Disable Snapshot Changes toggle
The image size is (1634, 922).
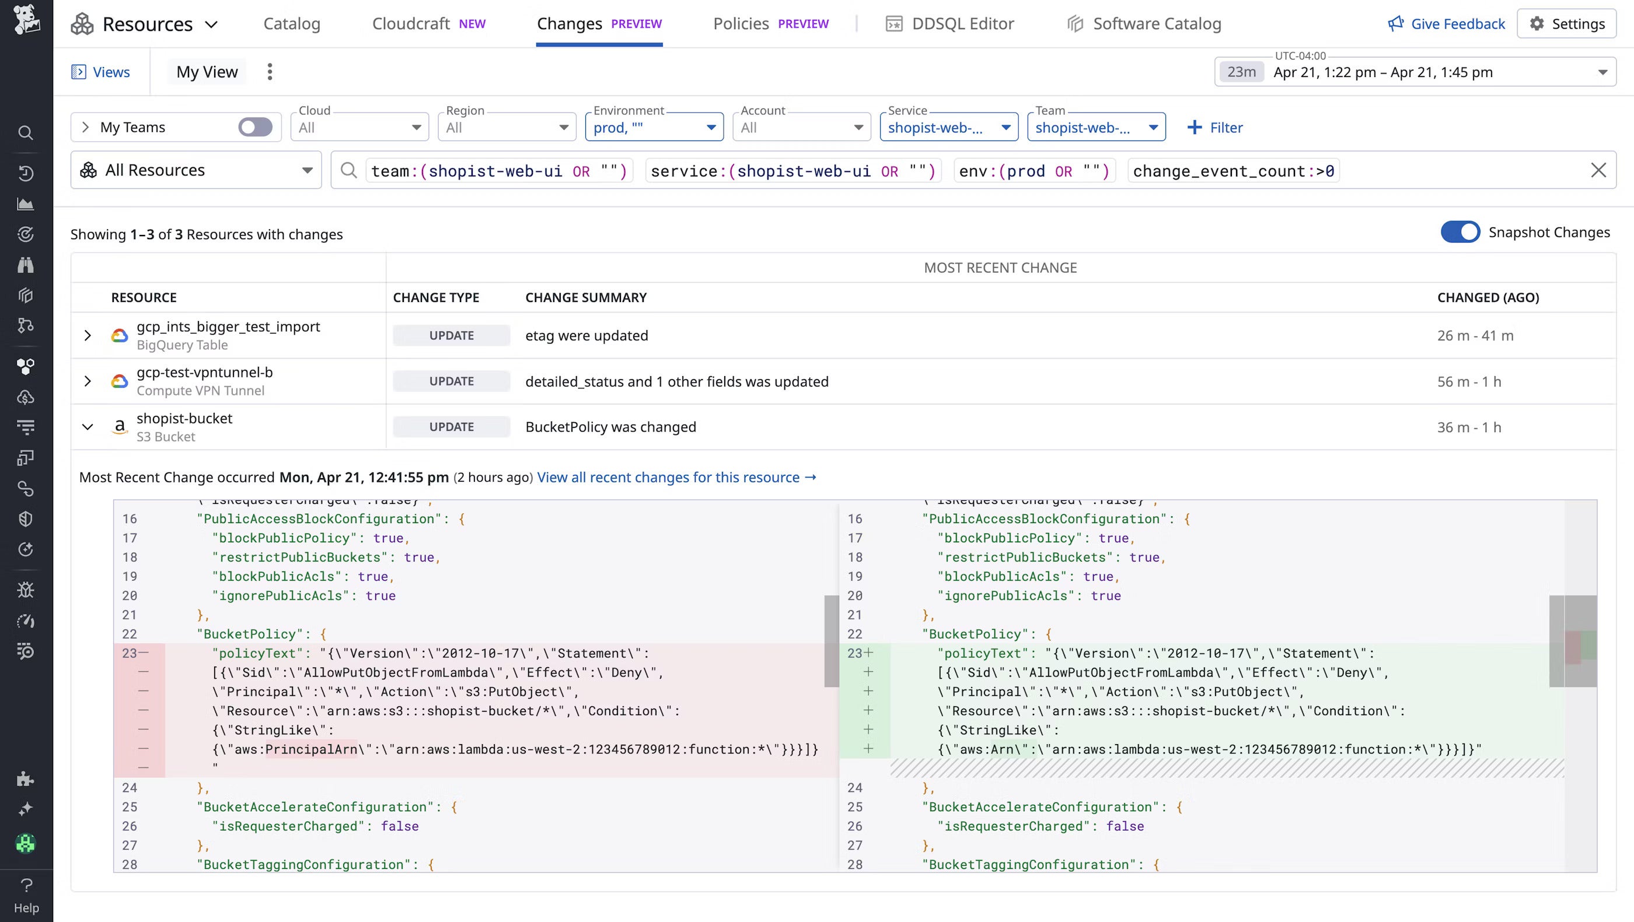[x=1461, y=232]
